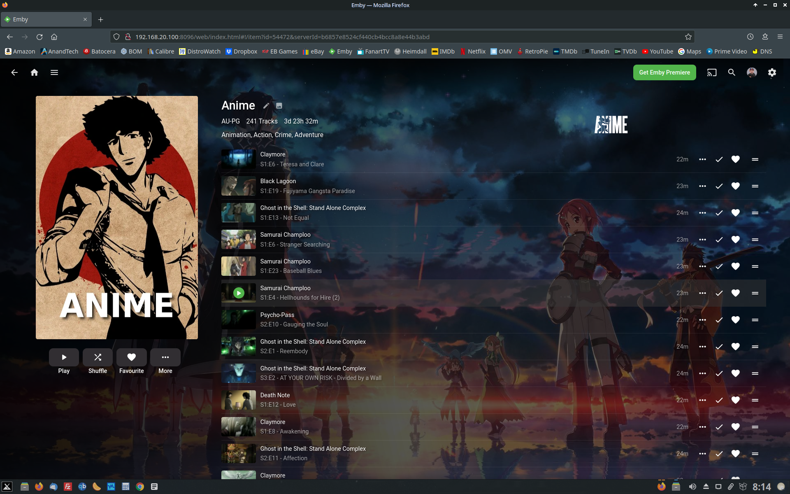
Task: Click the taskbar volume icon
Action: coord(692,487)
